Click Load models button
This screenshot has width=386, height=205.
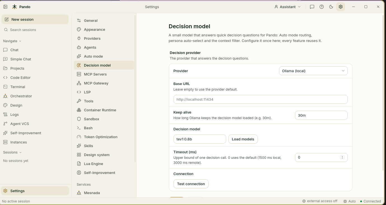coord(243,139)
